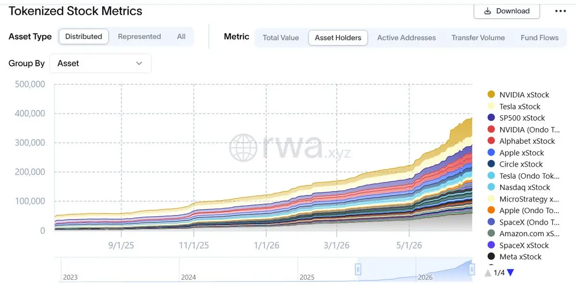Go to next legend page arrow

[510, 273]
